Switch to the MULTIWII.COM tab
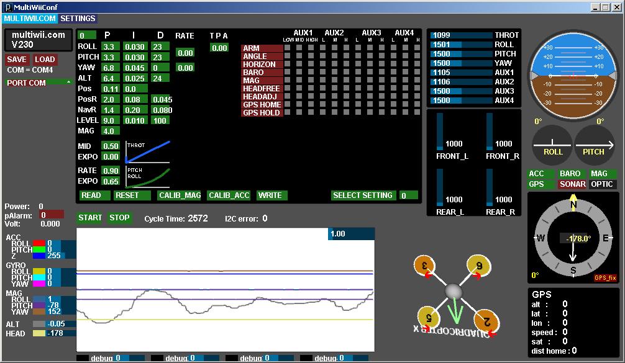 pos(30,19)
